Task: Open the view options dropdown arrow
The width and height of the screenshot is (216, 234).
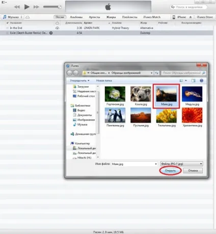Action: pyautogui.click(x=186, y=81)
